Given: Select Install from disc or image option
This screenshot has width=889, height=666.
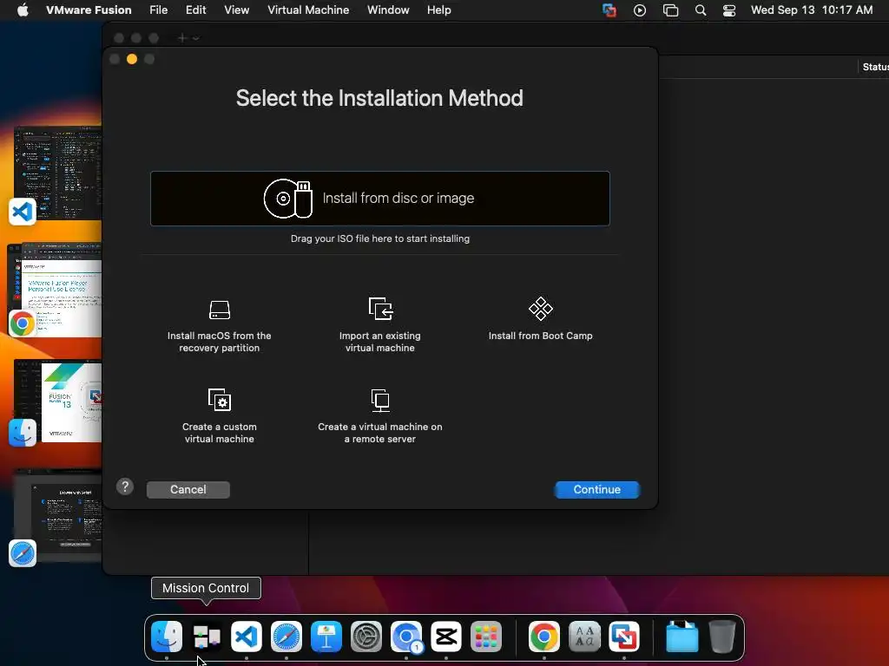Looking at the screenshot, I should pyautogui.click(x=380, y=199).
